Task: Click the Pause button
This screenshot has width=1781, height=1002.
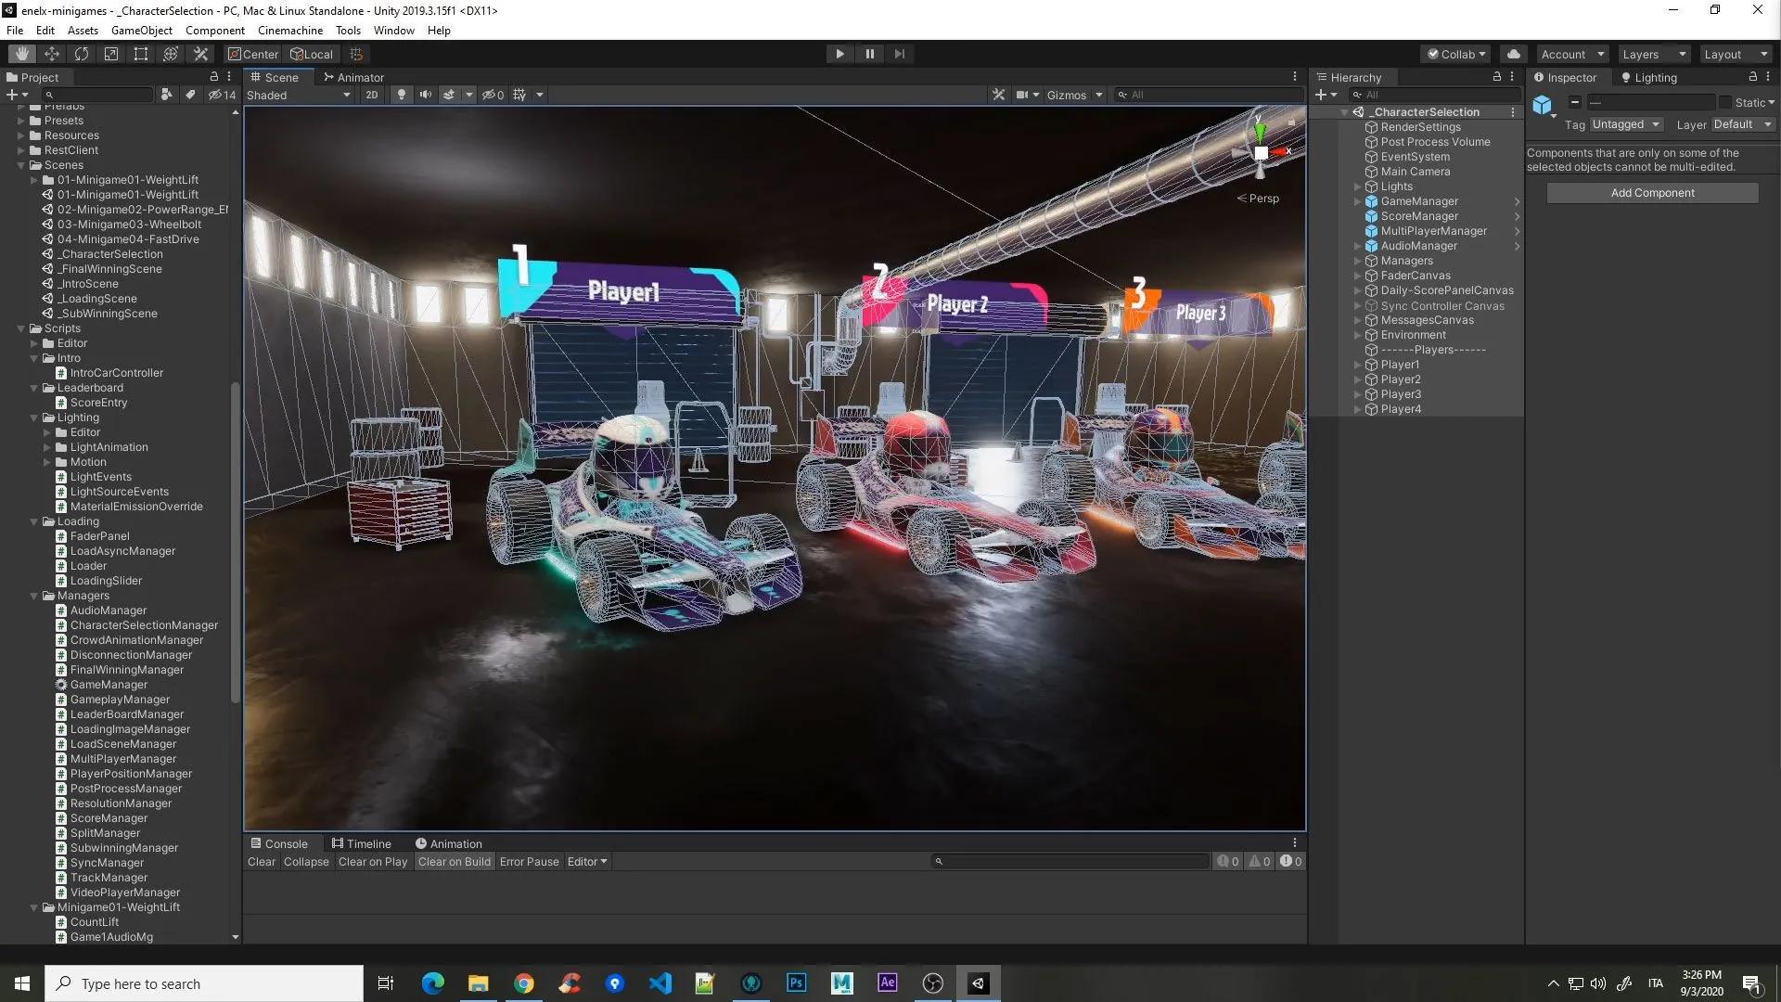Action: [x=869, y=54]
